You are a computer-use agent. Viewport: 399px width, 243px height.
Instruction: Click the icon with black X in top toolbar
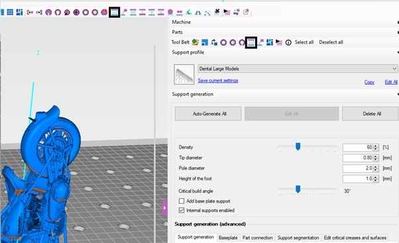pyautogui.click(x=217, y=12)
